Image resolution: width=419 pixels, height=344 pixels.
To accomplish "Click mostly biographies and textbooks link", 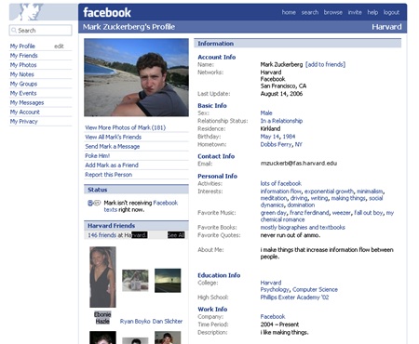I will coord(303,228).
